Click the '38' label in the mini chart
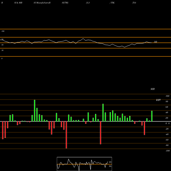 click(110, 162)
